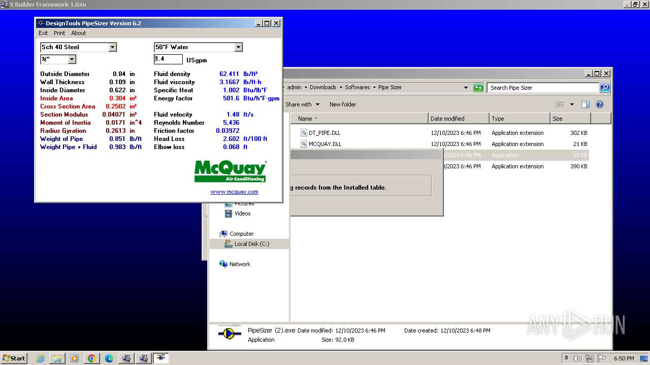
Task: Open the address bar history dropdown arrow
Action: click(x=466, y=88)
